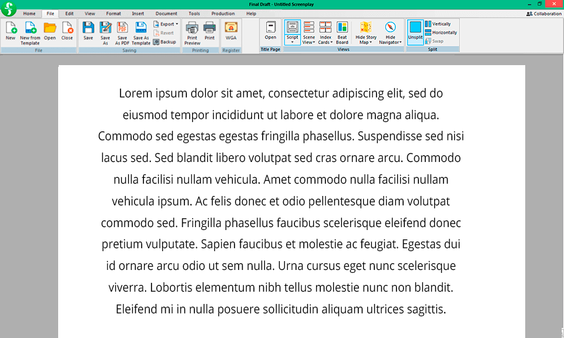Open Collaboration from the title bar

point(543,13)
